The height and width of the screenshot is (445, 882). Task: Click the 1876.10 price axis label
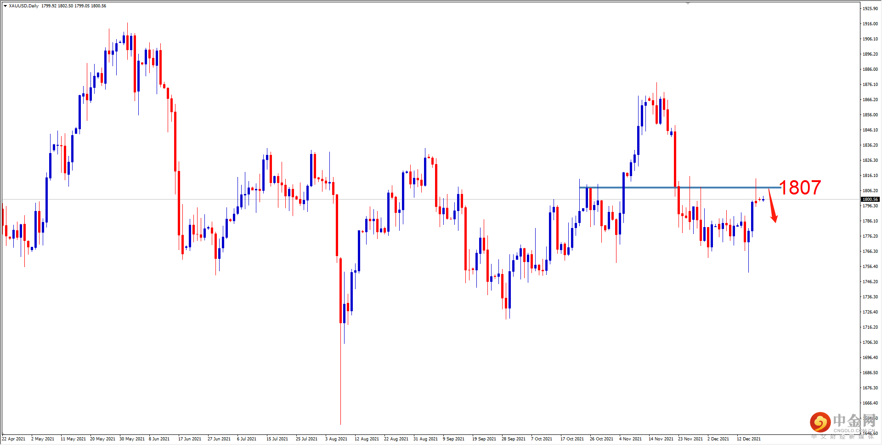[870, 85]
